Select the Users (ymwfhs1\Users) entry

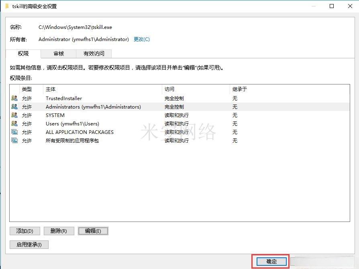180,123
